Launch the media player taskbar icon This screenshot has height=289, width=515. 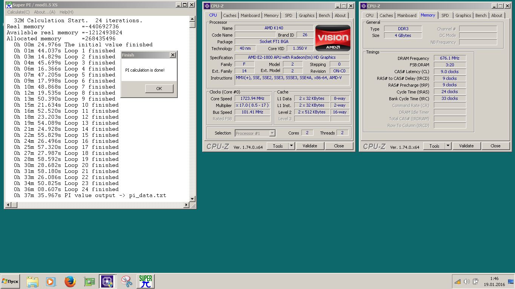51,281
